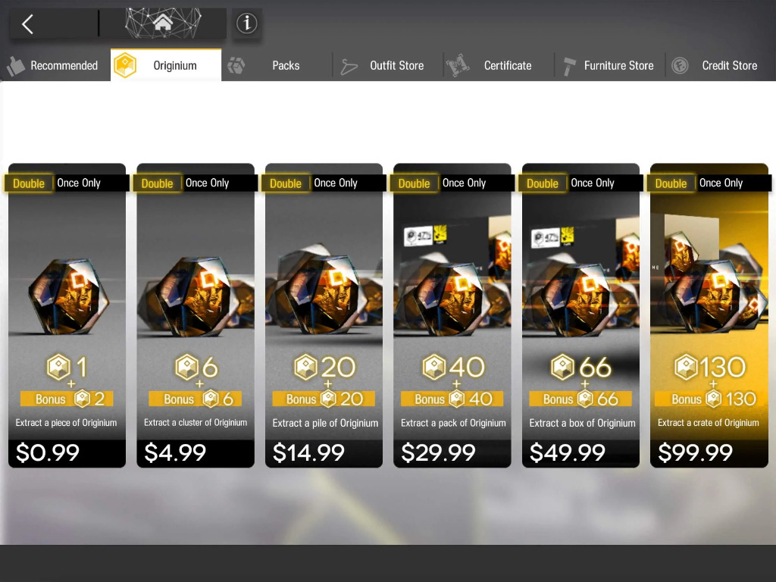Buy the $0.99 piece of Originium
This screenshot has height=582, width=776.
coord(67,315)
